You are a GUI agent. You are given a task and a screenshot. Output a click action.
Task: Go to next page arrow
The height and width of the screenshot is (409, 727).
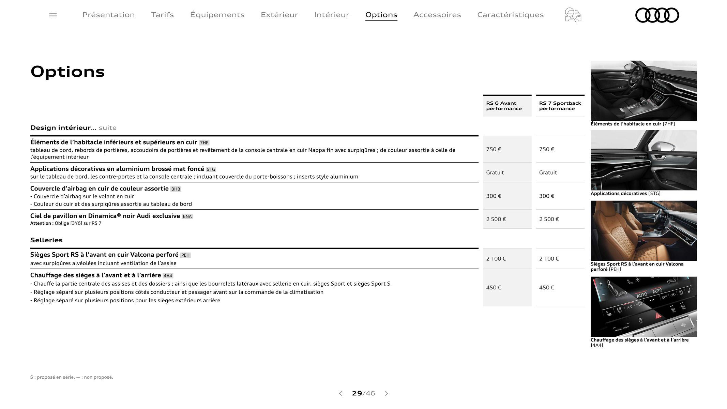[x=387, y=394]
